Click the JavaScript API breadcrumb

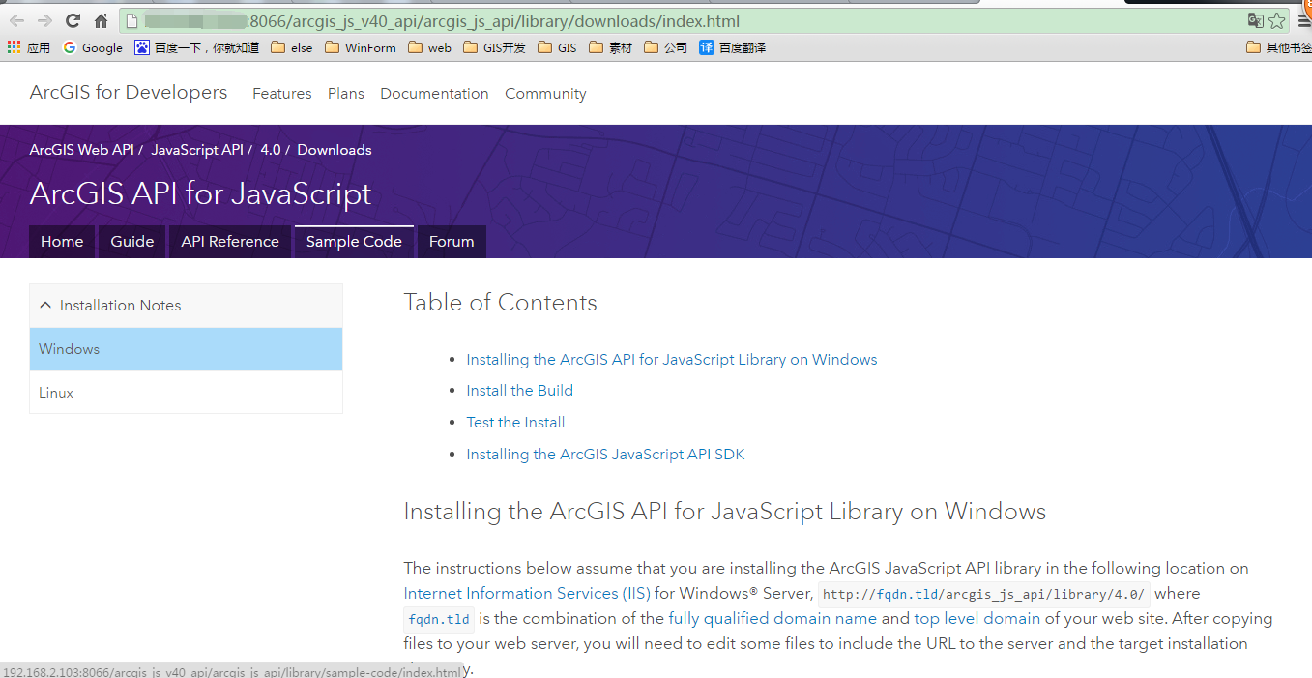coord(197,150)
